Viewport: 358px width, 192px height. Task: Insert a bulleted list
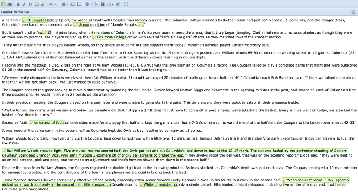(79, 4)
